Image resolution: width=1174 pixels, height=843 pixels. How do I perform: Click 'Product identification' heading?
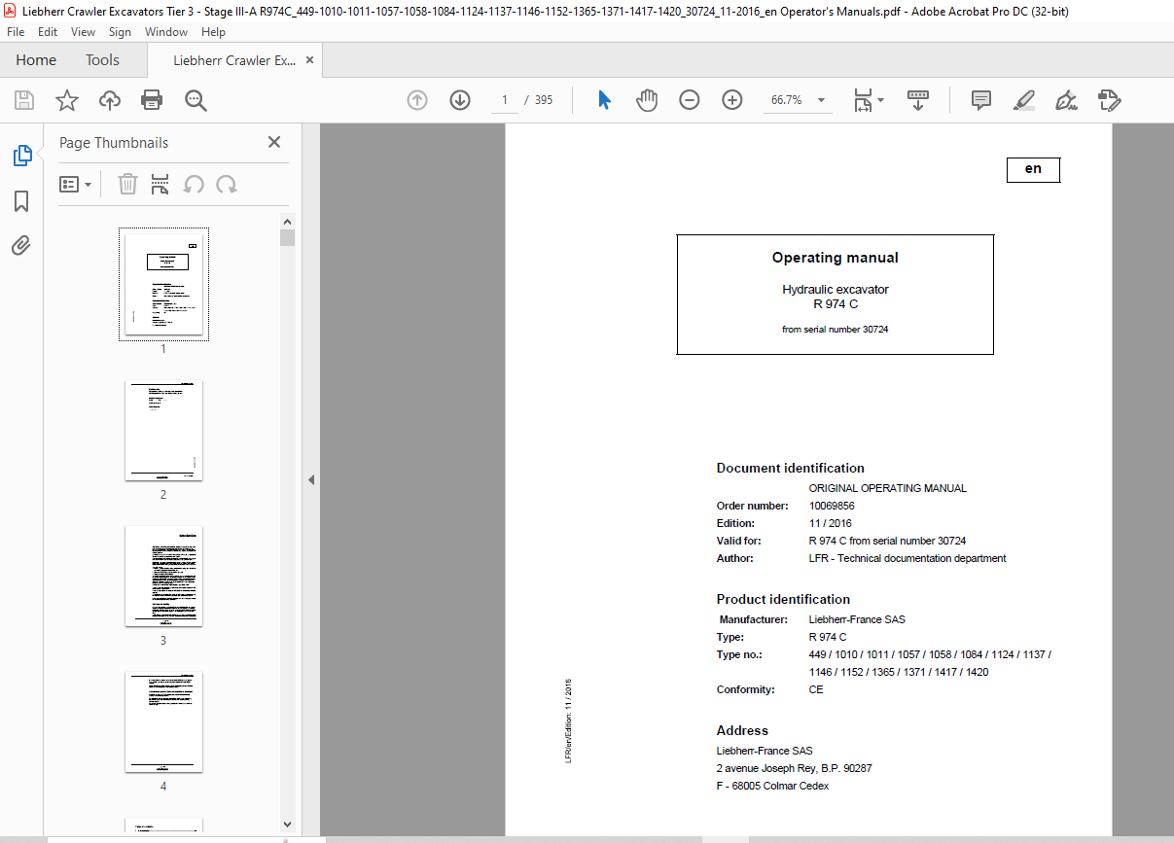point(783,599)
